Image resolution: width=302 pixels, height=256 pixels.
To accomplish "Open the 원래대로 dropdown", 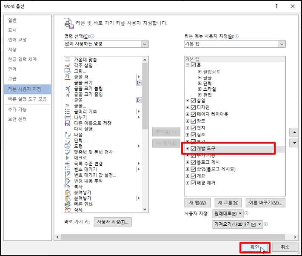I will pyautogui.click(x=228, y=213).
